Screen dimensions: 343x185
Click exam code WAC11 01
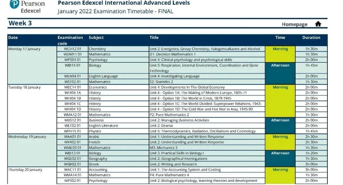tap(72, 170)
